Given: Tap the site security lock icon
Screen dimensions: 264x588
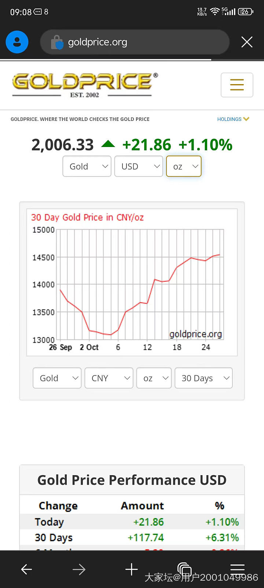Looking at the screenshot, I should [57, 42].
